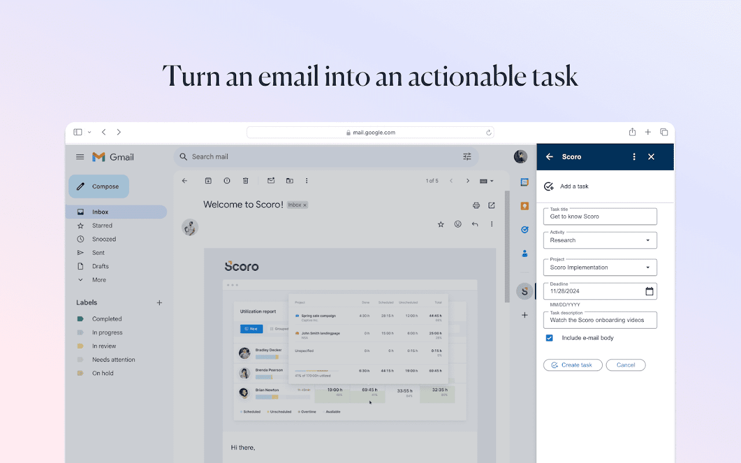Mark email as unread
This screenshot has height=463, width=741.
pos(271,181)
